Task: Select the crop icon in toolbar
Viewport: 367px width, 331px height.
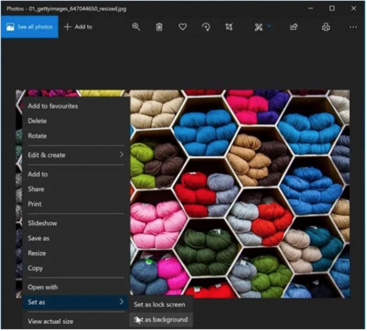Action: click(229, 27)
